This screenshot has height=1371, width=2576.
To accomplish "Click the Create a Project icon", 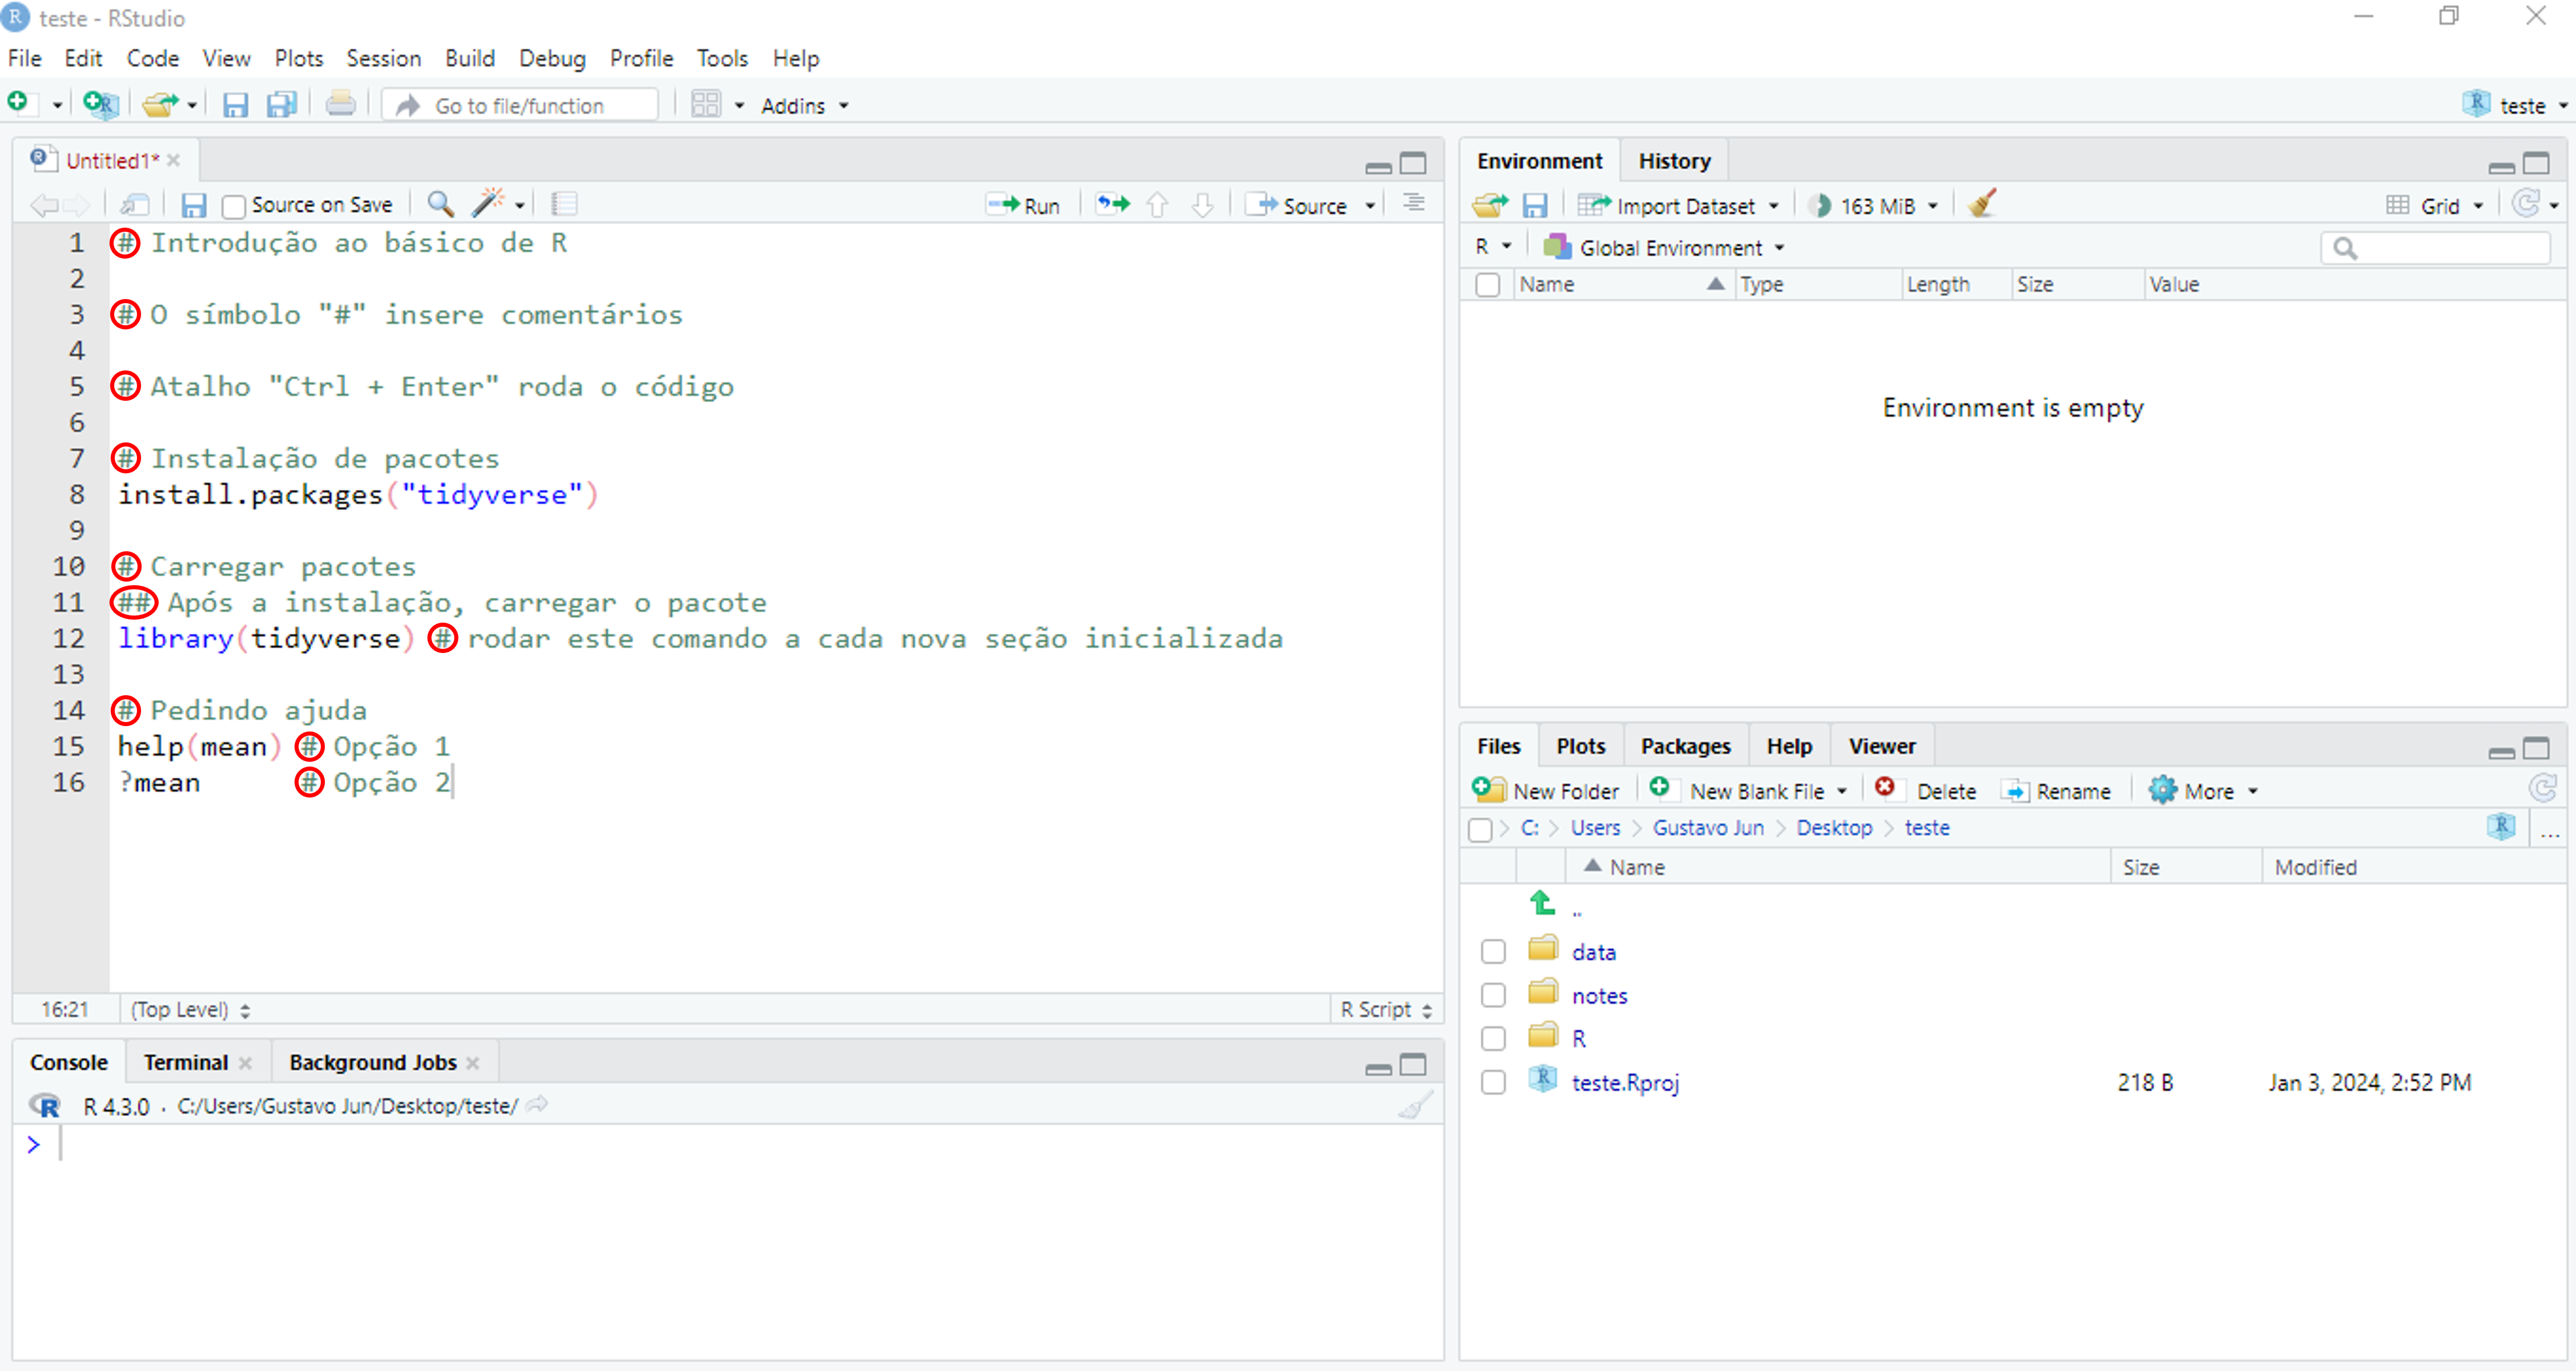I will tap(101, 104).
